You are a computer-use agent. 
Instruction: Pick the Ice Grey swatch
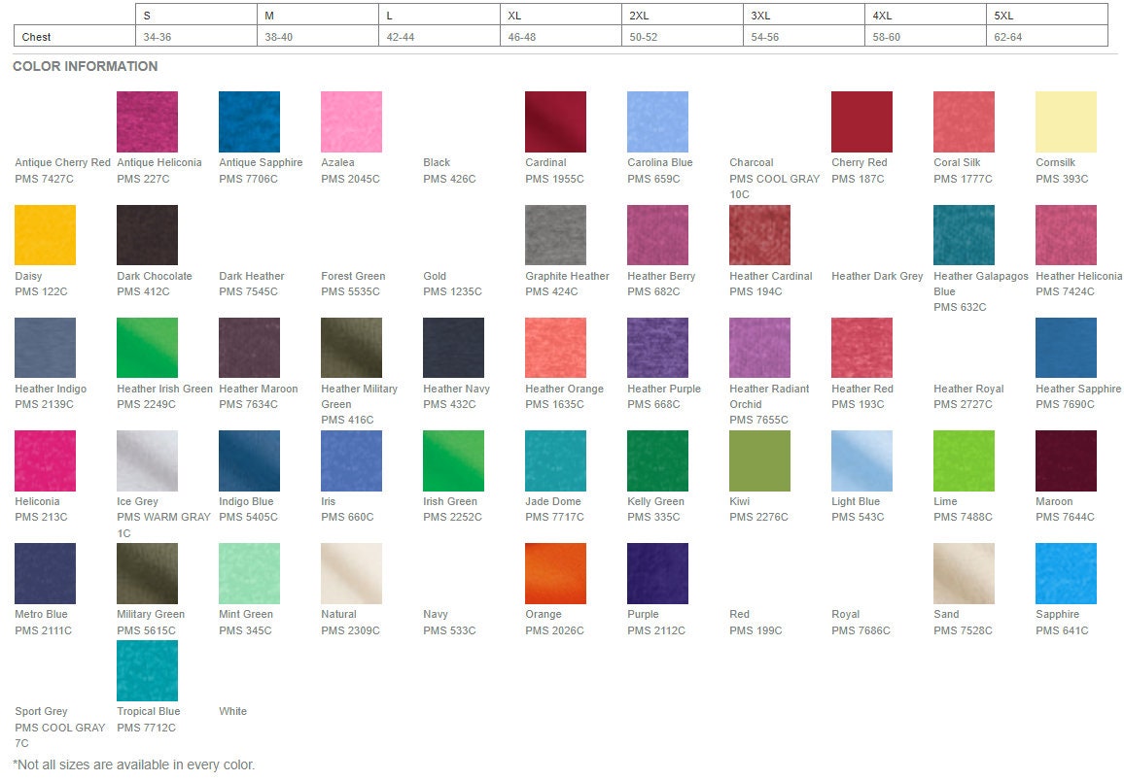click(x=147, y=461)
